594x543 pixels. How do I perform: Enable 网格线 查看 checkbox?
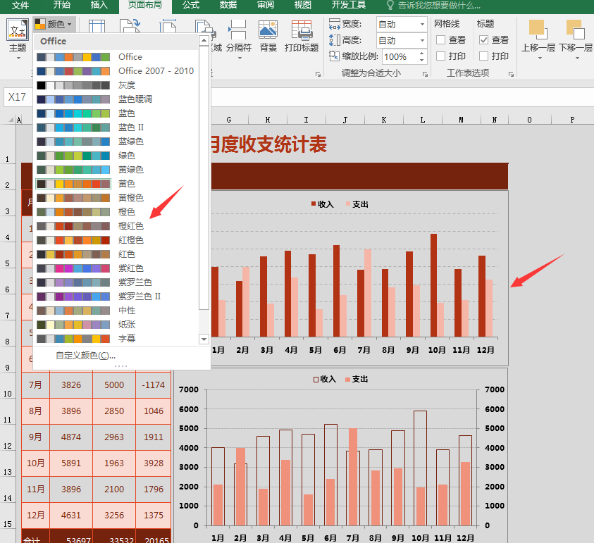[440, 39]
